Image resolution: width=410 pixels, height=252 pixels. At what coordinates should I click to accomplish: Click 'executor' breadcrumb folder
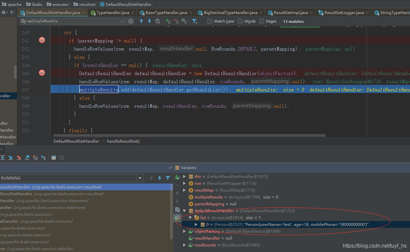(x=57, y=4)
